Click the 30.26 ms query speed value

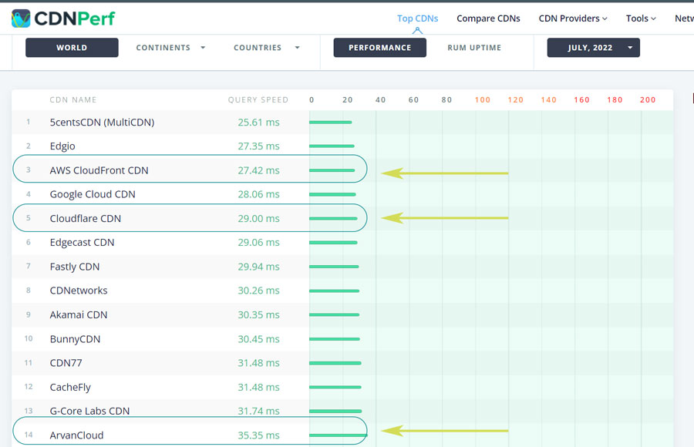(x=258, y=291)
